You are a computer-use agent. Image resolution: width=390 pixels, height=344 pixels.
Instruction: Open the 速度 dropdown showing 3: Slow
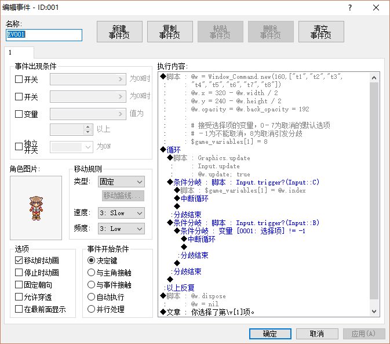click(x=121, y=213)
